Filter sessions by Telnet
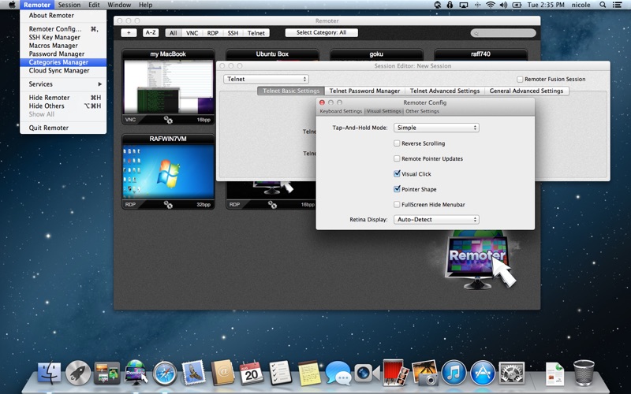This screenshot has width=631, height=394. pyautogui.click(x=256, y=33)
